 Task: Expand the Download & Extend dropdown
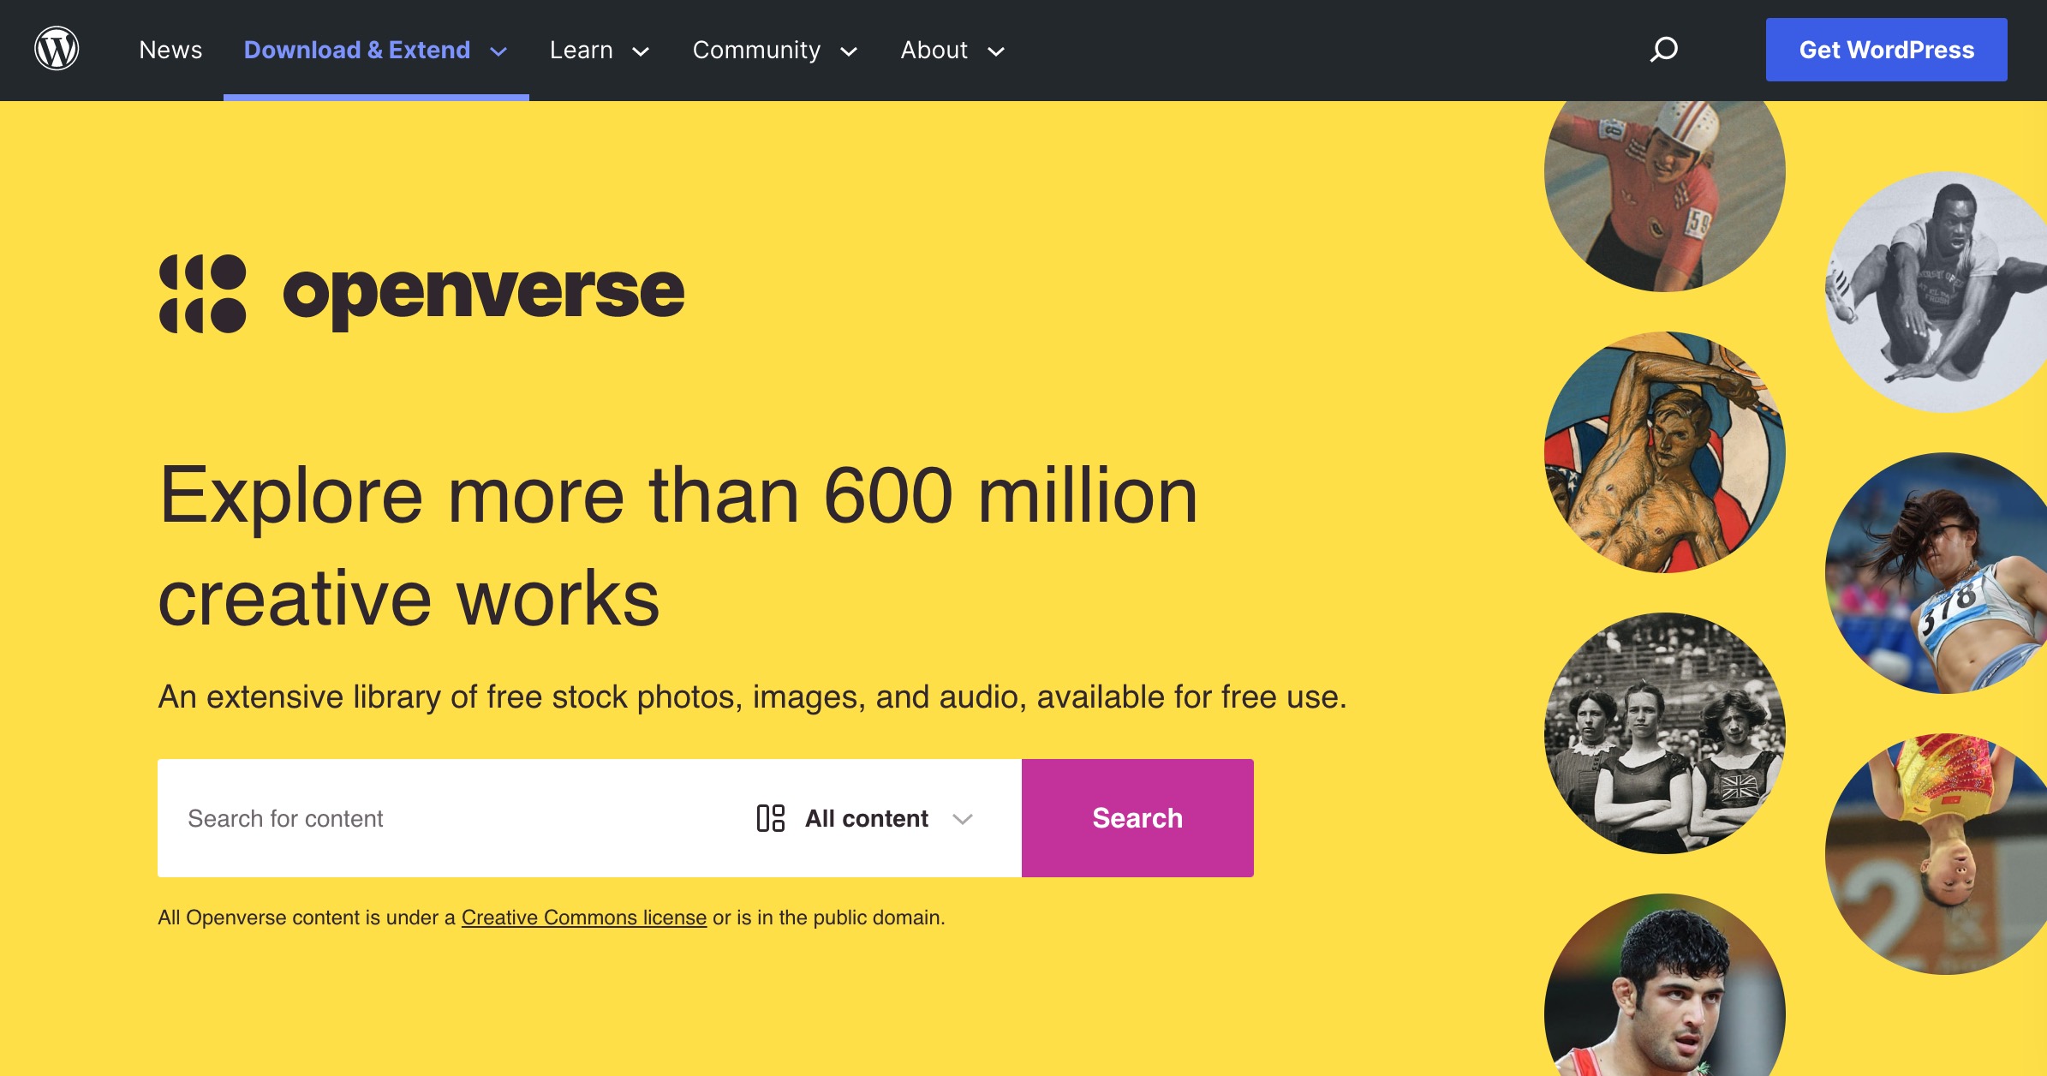[x=499, y=51]
